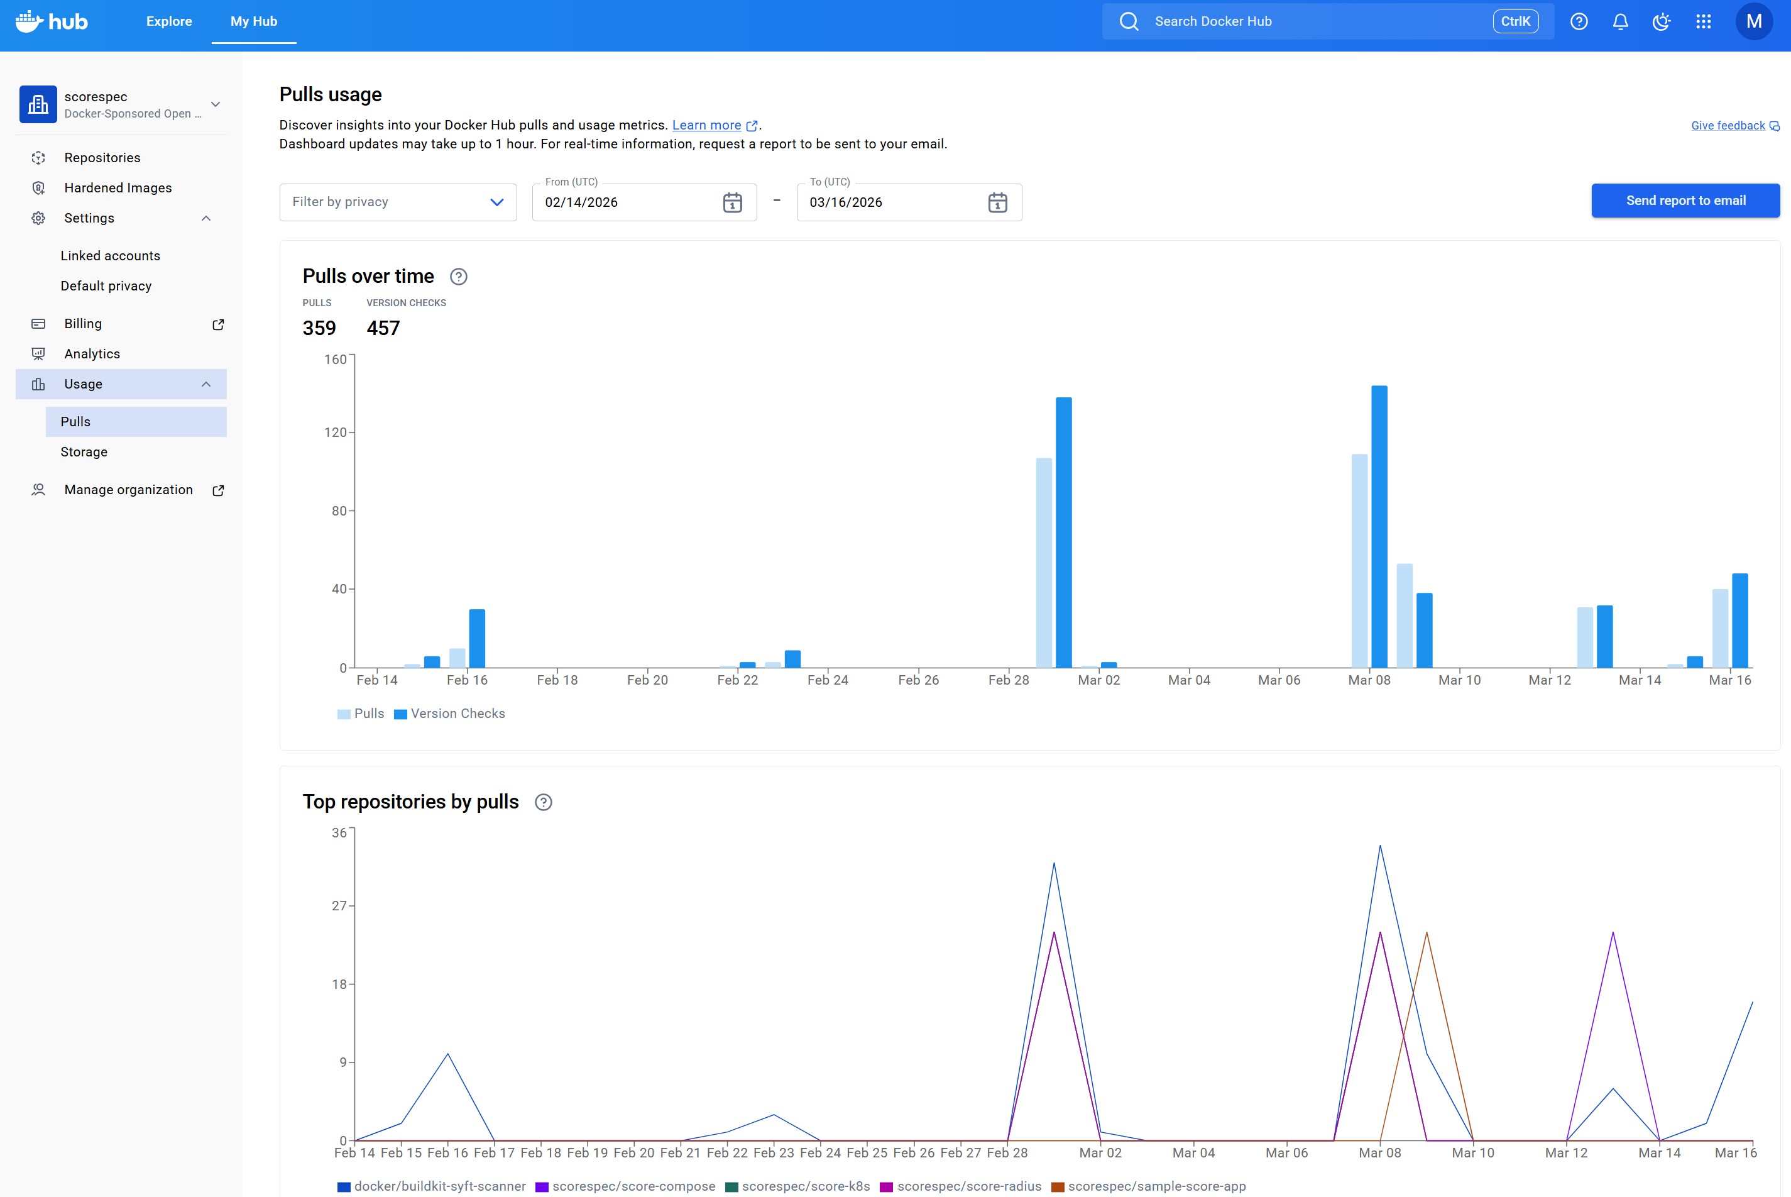
Task: Open the help question mark icon in header
Action: tap(1579, 21)
